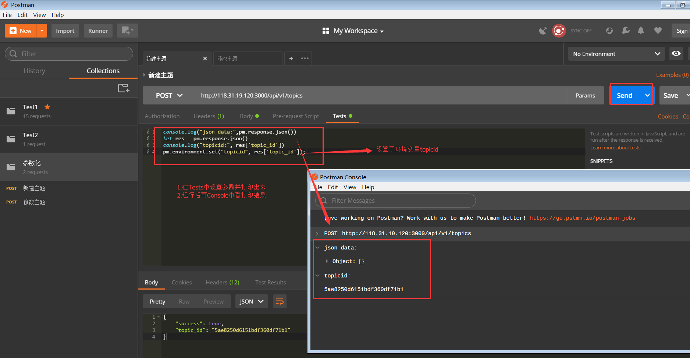Select the Pretty response view
690x358 pixels.
pos(157,301)
